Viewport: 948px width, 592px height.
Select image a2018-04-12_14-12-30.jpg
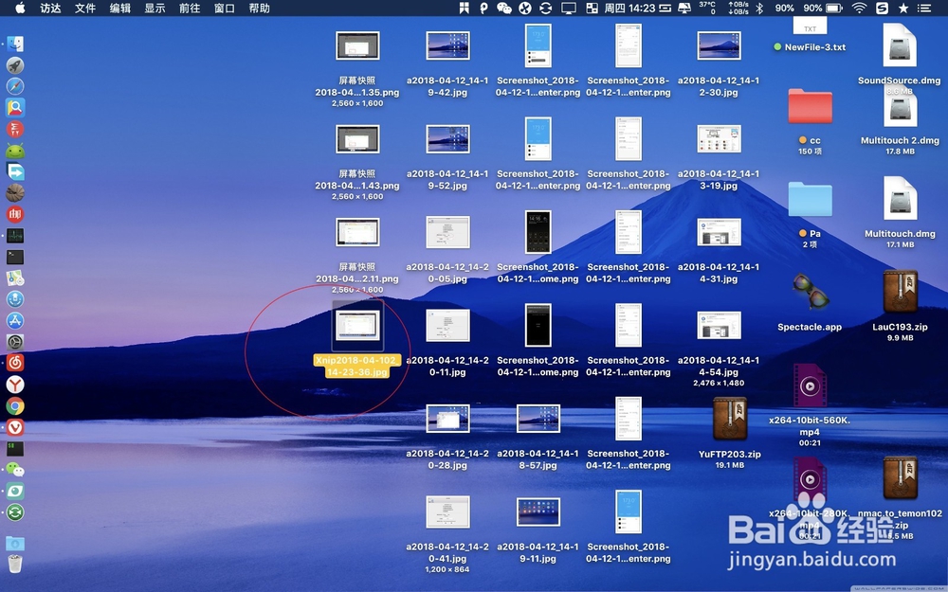coord(719,45)
